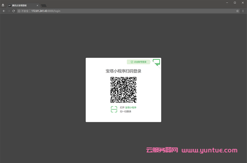247x163 pixels.
Task: Reload the login page
Action: pyautogui.click(x=13, y=11)
